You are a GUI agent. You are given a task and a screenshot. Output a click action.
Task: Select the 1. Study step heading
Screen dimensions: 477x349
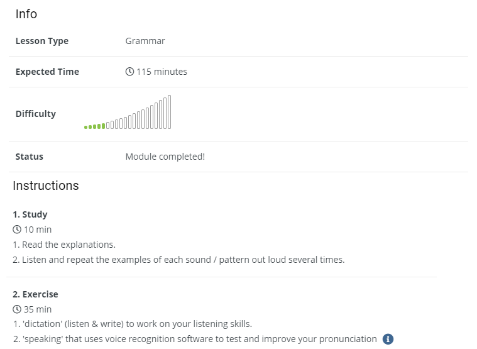tap(30, 214)
